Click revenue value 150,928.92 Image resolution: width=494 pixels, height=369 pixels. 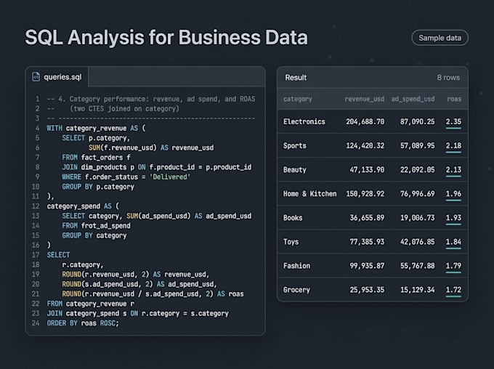pyautogui.click(x=365, y=193)
